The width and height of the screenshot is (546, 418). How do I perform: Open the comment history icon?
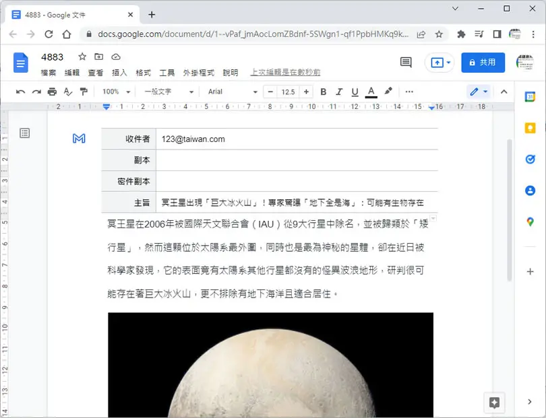406,63
